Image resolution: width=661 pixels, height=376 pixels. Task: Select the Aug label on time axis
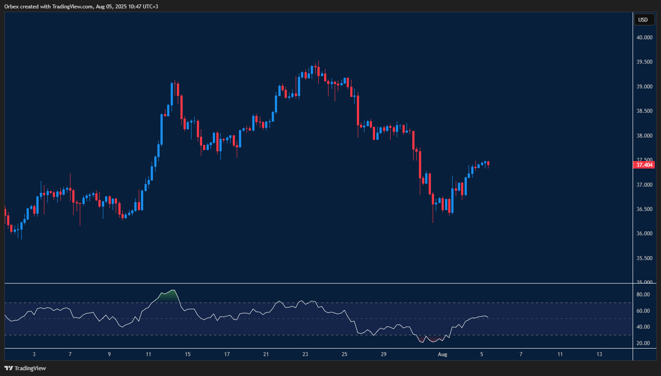pos(442,354)
